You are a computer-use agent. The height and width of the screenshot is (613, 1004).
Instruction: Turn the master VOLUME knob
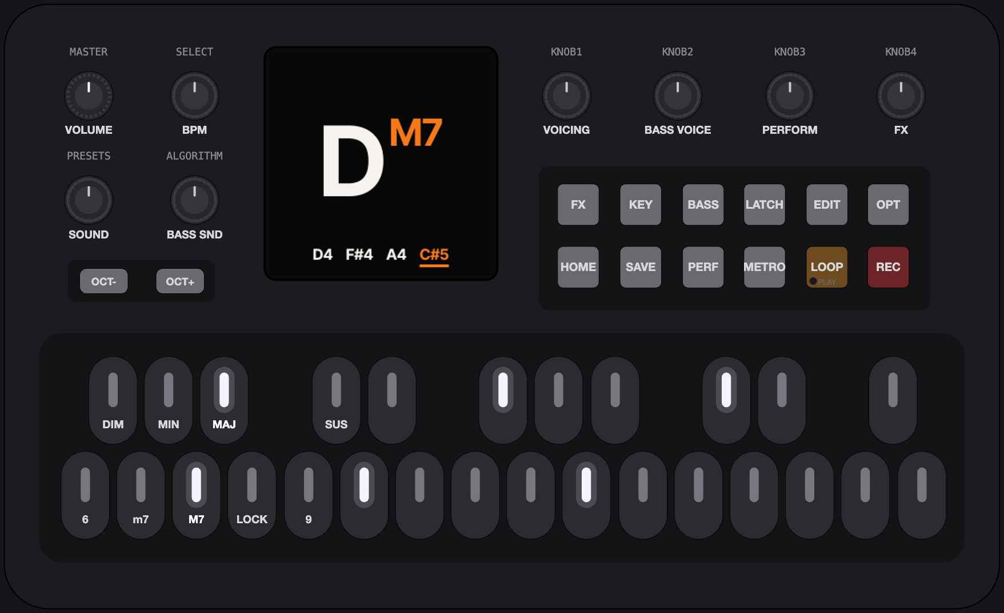(89, 96)
